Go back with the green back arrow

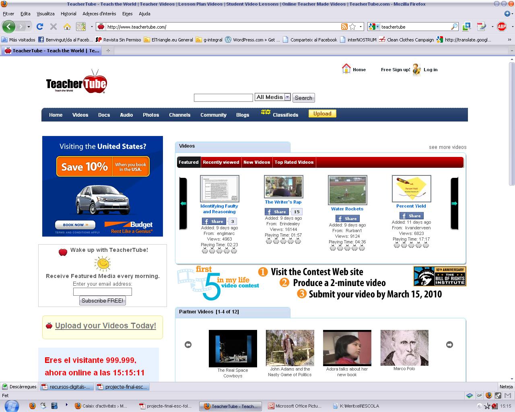[x=8, y=27]
